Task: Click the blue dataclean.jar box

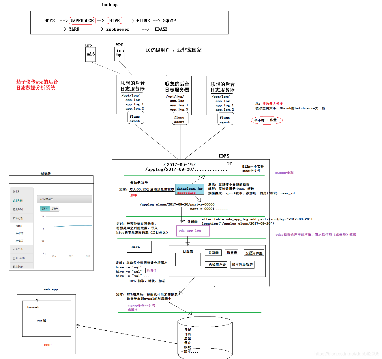Action: pyautogui.click(x=190, y=189)
